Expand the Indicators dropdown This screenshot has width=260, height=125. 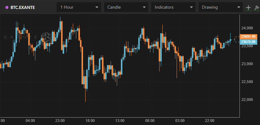(173, 7)
